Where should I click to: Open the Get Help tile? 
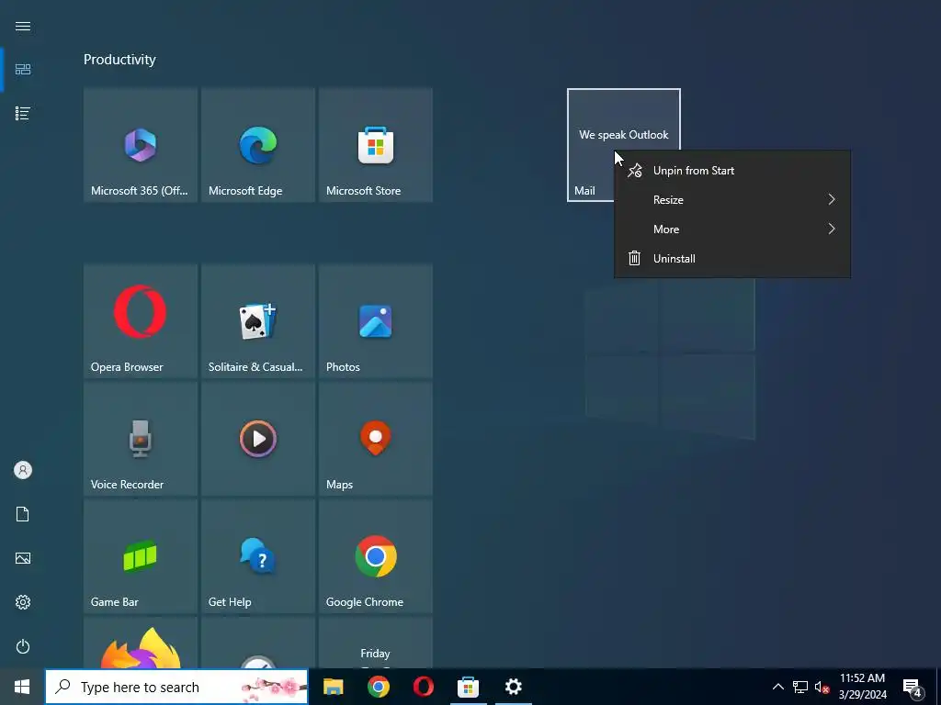pos(258,556)
